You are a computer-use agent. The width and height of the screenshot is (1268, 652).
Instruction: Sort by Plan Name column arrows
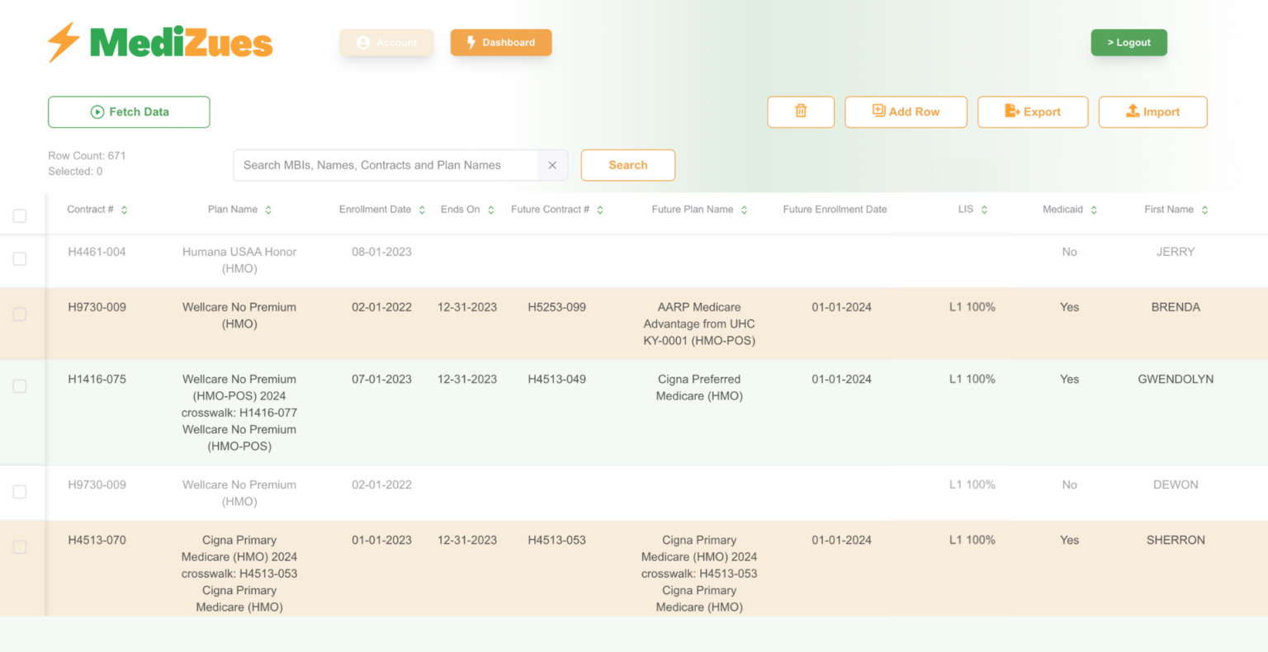pos(268,210)
